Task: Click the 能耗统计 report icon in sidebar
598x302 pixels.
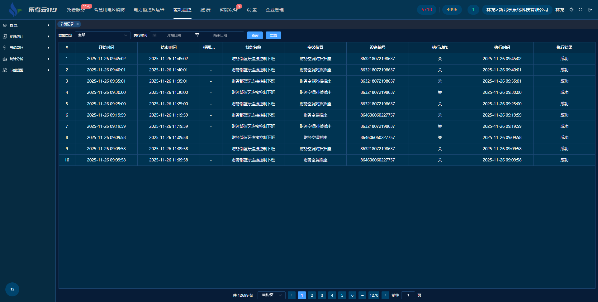Action: pyautogui.click(x=5, y=36)
